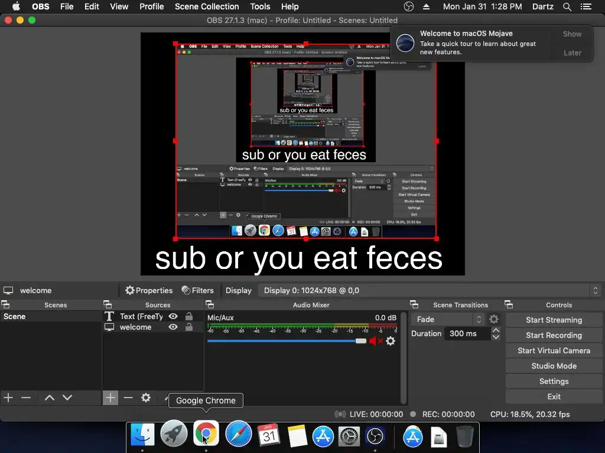Image resolution: width=605 pixels, height=453 pixels.
Task: Open the Profile menu
Action: [x=152, y=6]
